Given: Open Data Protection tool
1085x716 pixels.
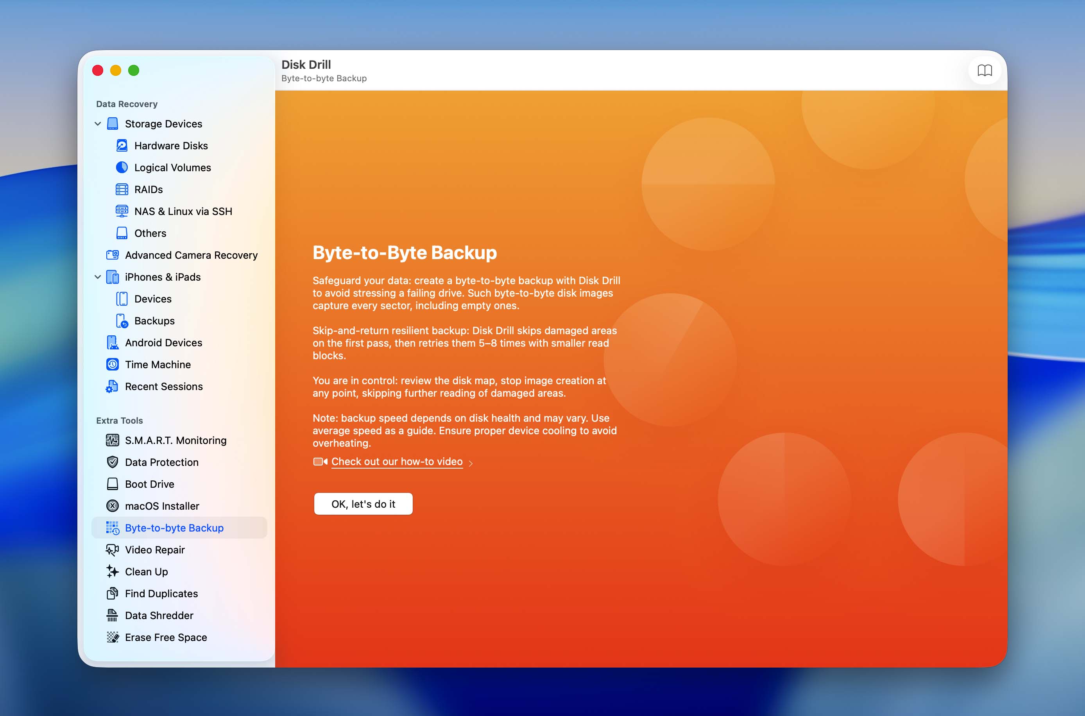Looking at the screenshot, I should coord(179,463).
